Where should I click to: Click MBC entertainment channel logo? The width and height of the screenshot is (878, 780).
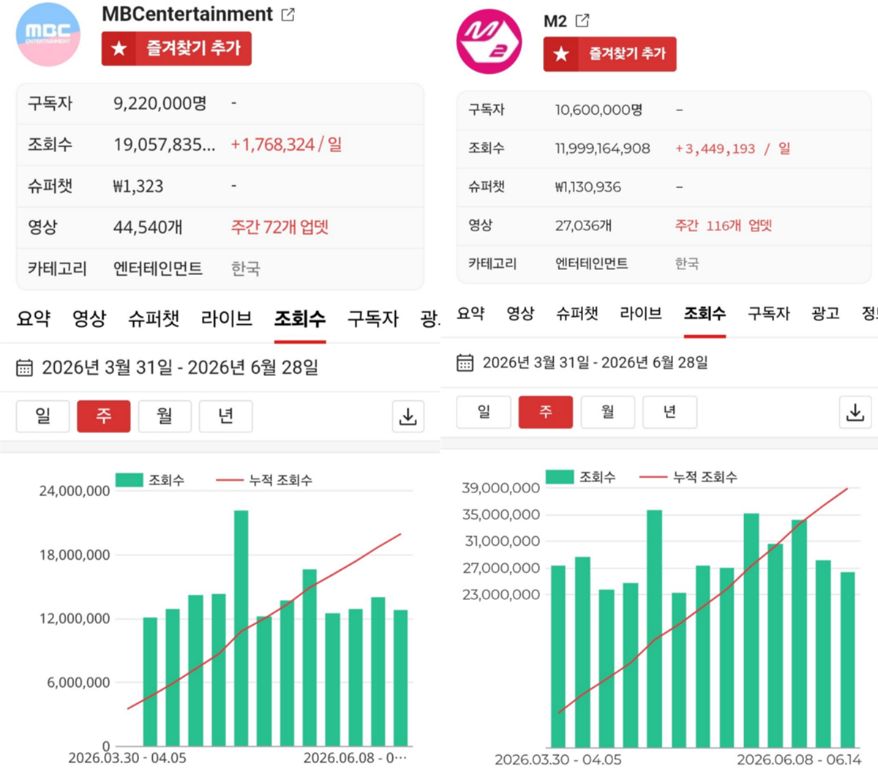coord(48,34)
